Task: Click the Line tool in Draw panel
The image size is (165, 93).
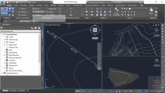Action: (82, 9)
